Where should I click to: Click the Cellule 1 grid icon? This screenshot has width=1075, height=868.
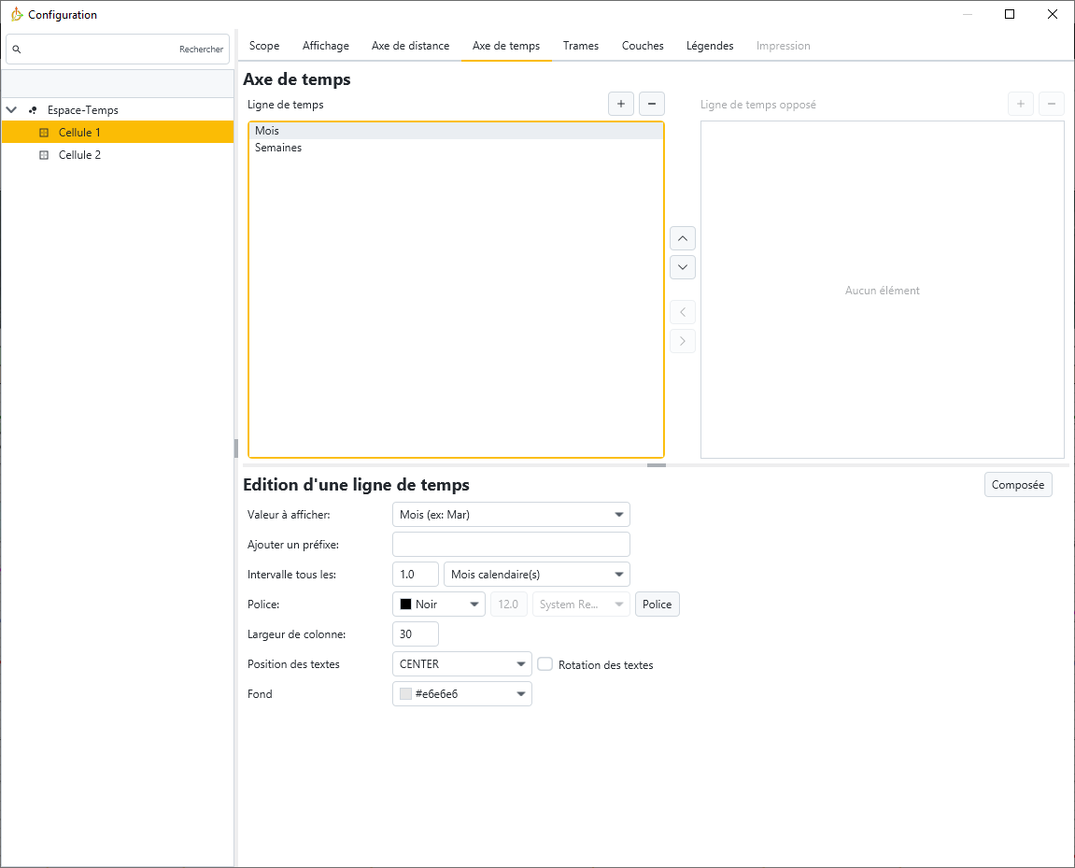tap(44, 133)
